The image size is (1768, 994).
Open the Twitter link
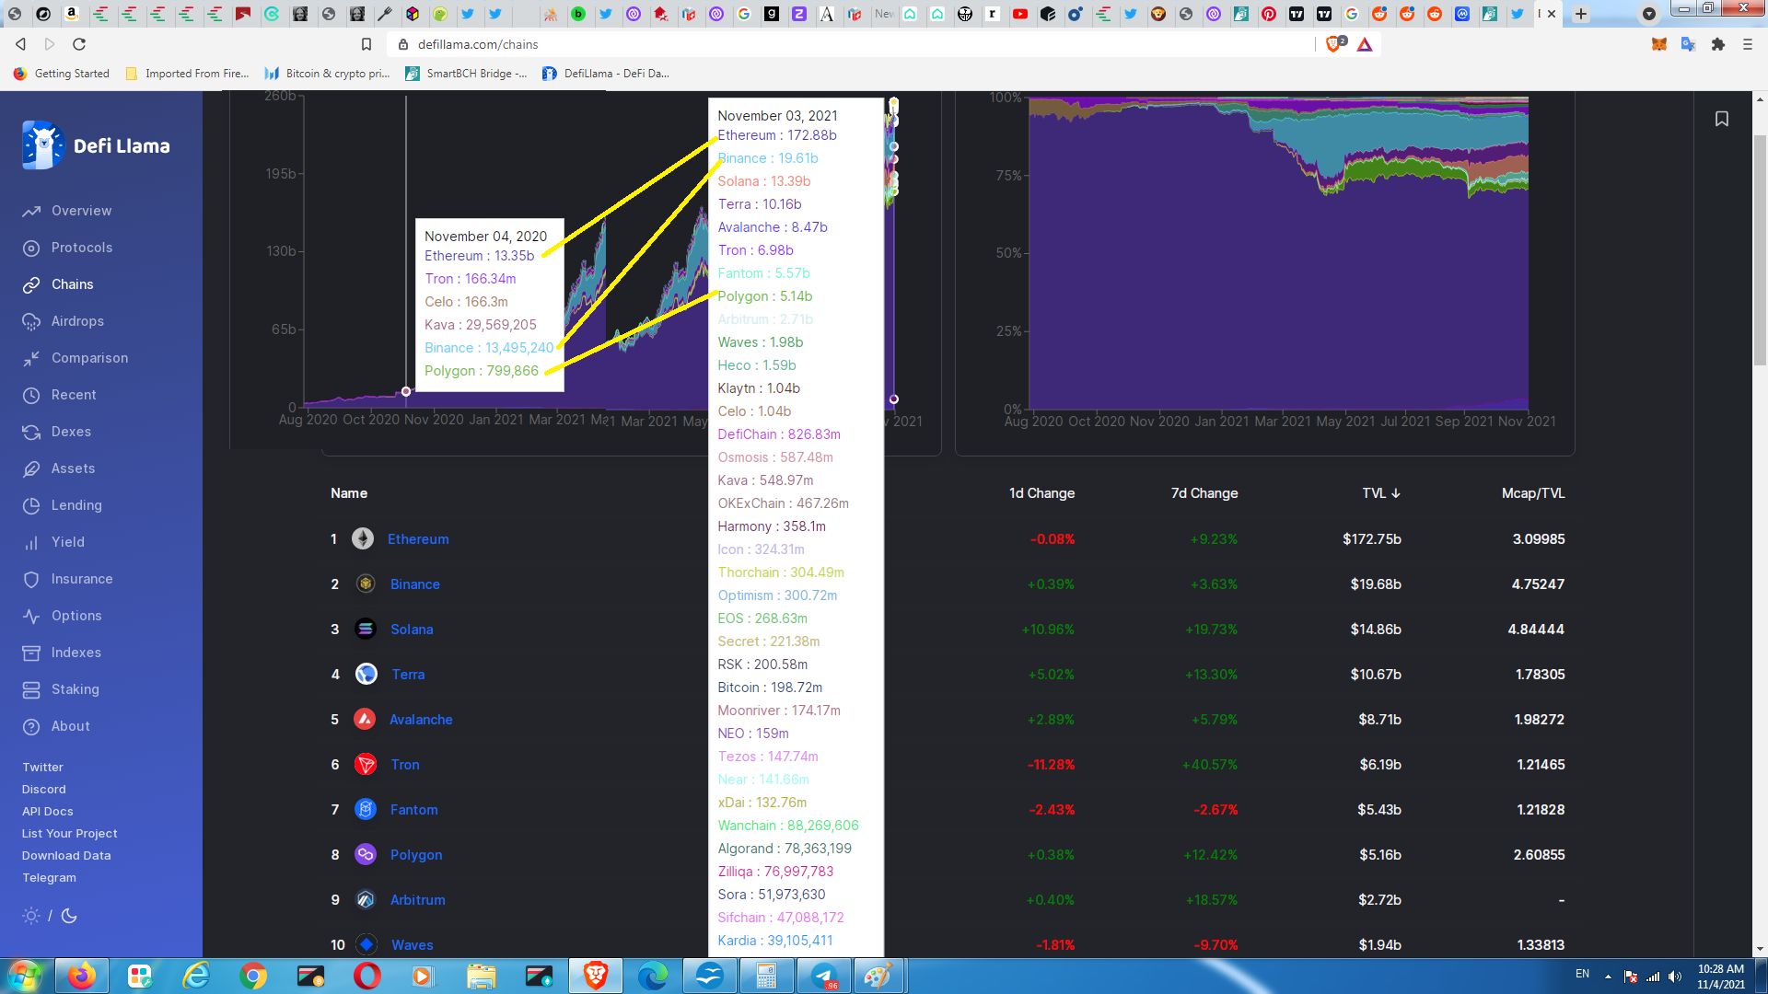[x=42, y=767]
